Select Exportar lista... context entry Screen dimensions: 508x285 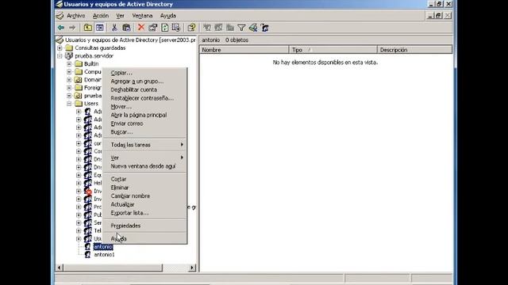tap(144, 213)
